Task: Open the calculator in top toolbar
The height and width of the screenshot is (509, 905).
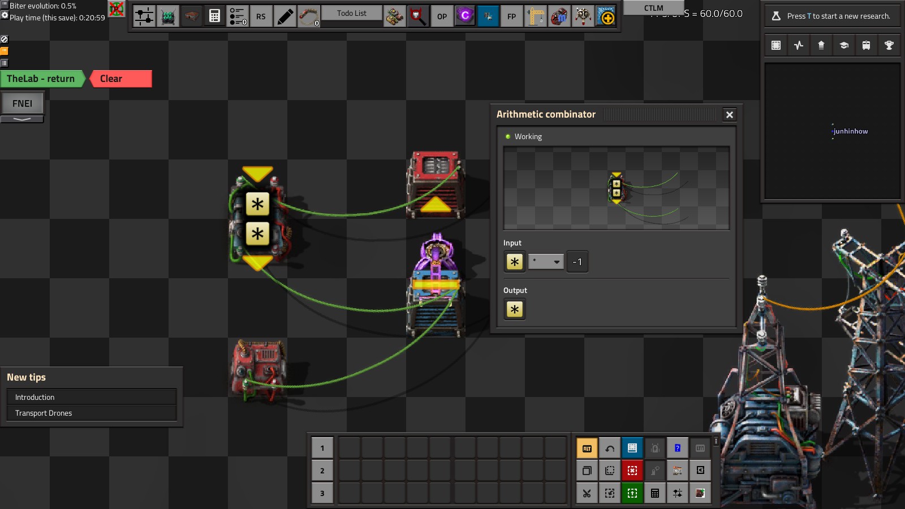Action: click(x=214, y=16)
